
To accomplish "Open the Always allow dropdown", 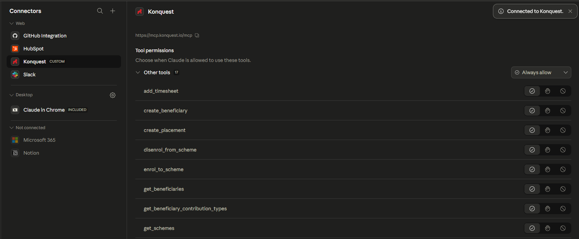I will click(x=541, y=72).
